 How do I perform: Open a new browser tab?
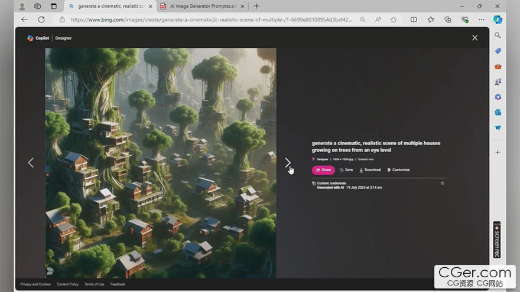[256, 6]
